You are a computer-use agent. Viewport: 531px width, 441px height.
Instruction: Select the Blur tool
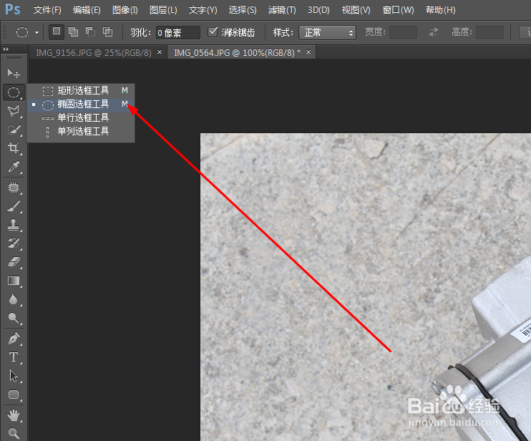[14, 299]
